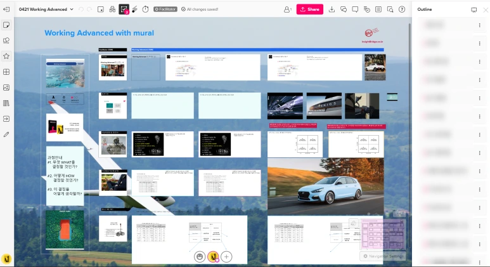Open the activity history icon
The width and height of the screenshot is (490, 267).
click(x=367, y=10)
